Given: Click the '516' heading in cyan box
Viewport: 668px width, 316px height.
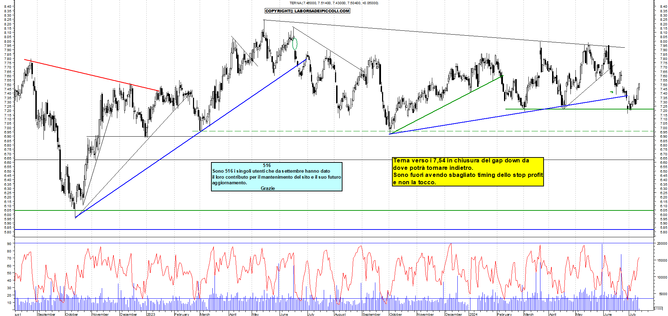Looking at the screenshot, I should [267, 165].
